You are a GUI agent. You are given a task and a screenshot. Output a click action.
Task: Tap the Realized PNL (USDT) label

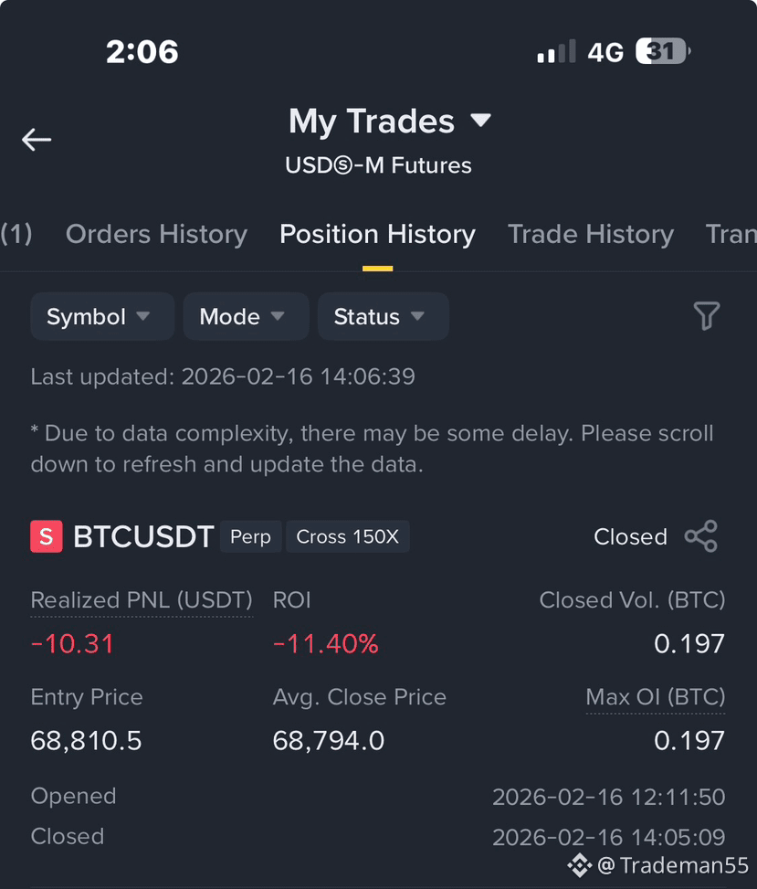click(142, 600)
